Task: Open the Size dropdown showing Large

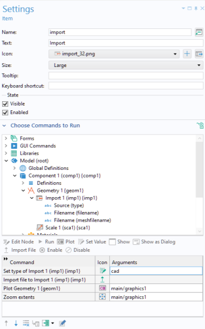Action: (126, 65)
